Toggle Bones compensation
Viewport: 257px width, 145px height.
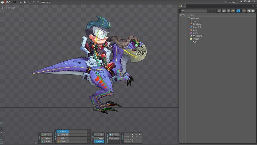pos(114,135)
